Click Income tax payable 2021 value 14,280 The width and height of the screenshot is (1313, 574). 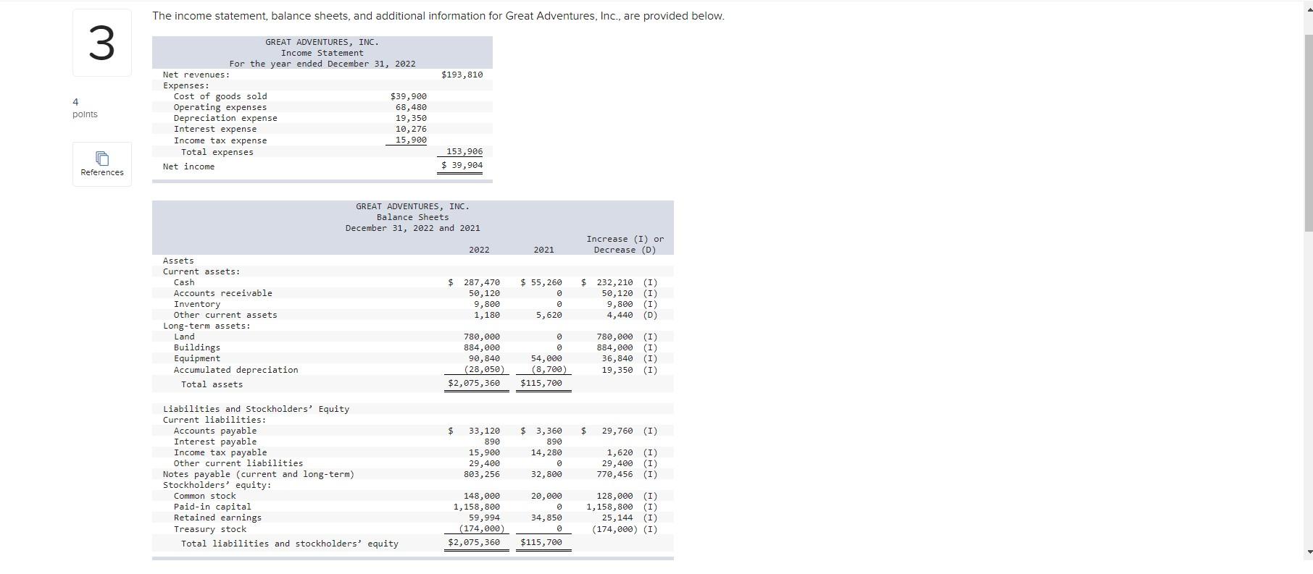[546, 452]
